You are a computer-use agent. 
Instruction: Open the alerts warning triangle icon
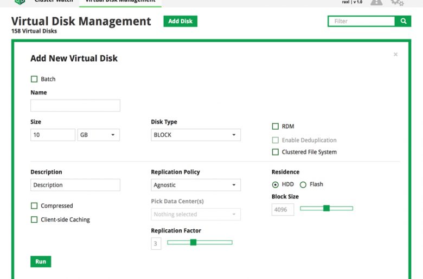pos(376,2)
